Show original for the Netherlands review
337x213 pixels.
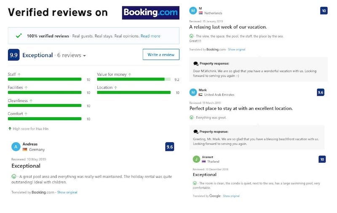(x=236, y=50)
